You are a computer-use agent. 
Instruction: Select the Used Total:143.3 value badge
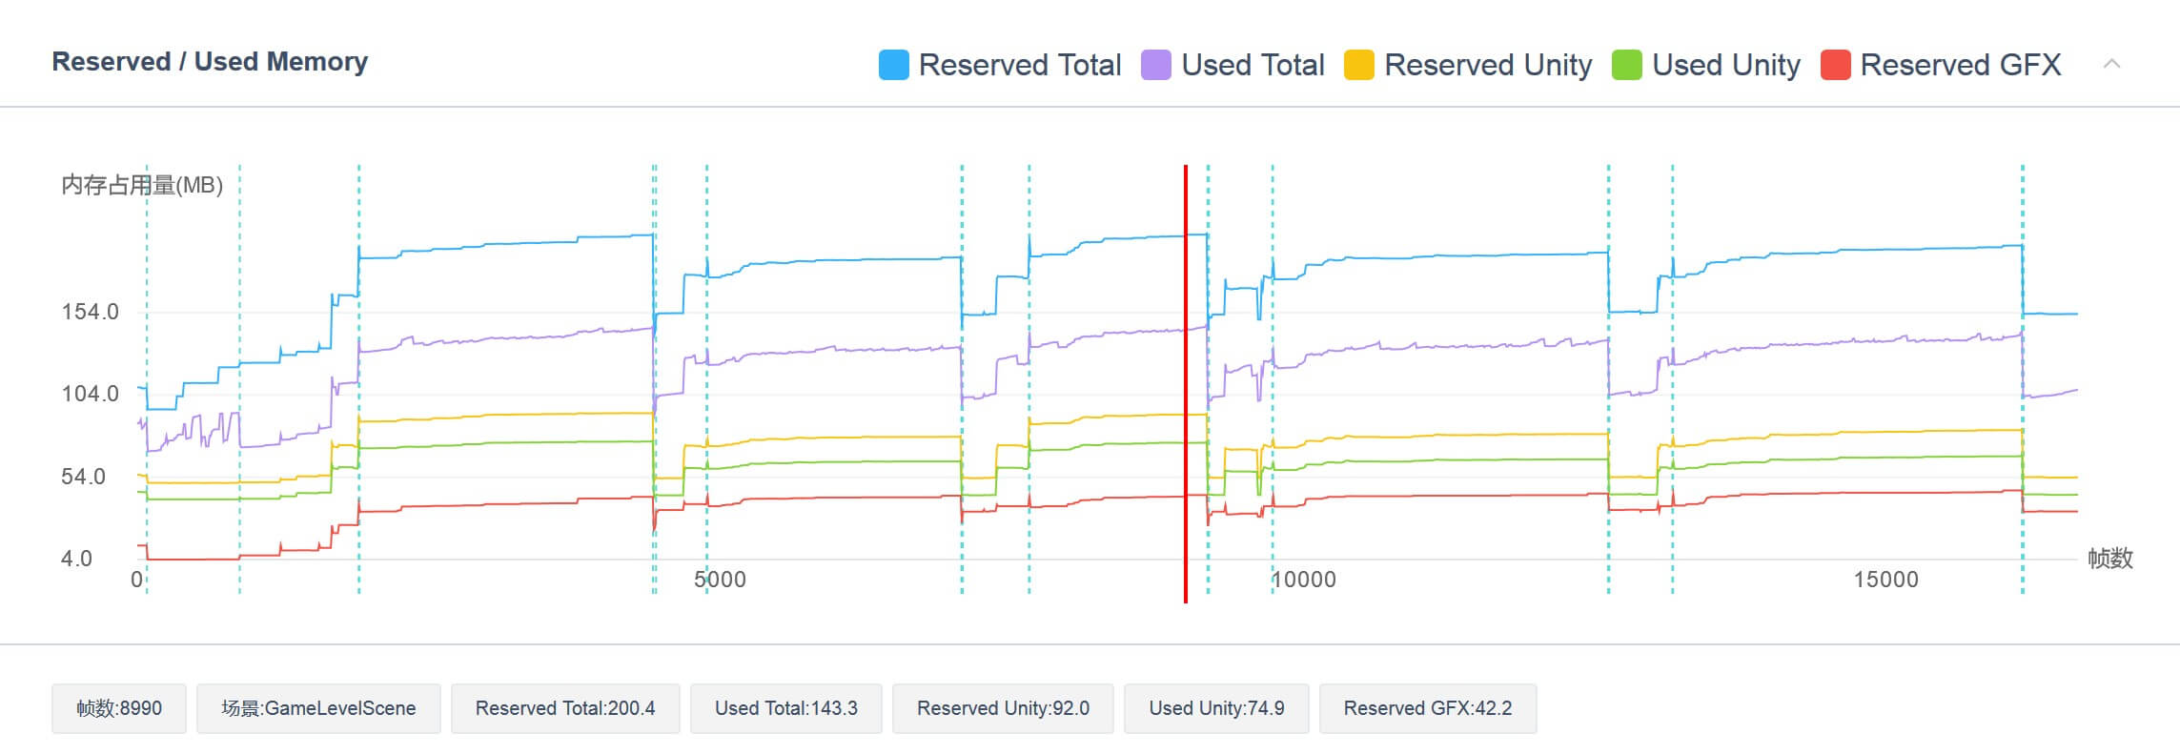point(785,708)
